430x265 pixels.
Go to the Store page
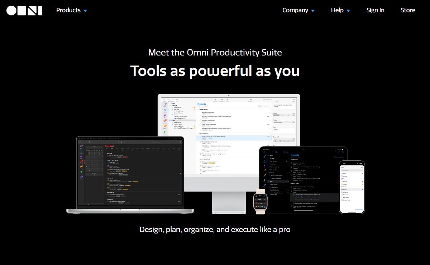(408, 10)
